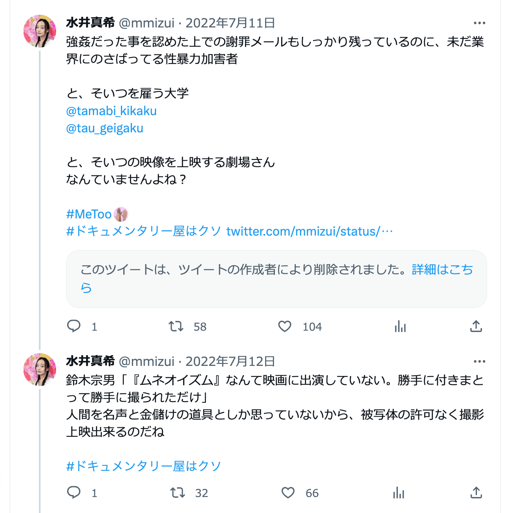View analytics of the July 11 tweet
The height and width of the screenshot is (513, 513).
pos(400,326)
